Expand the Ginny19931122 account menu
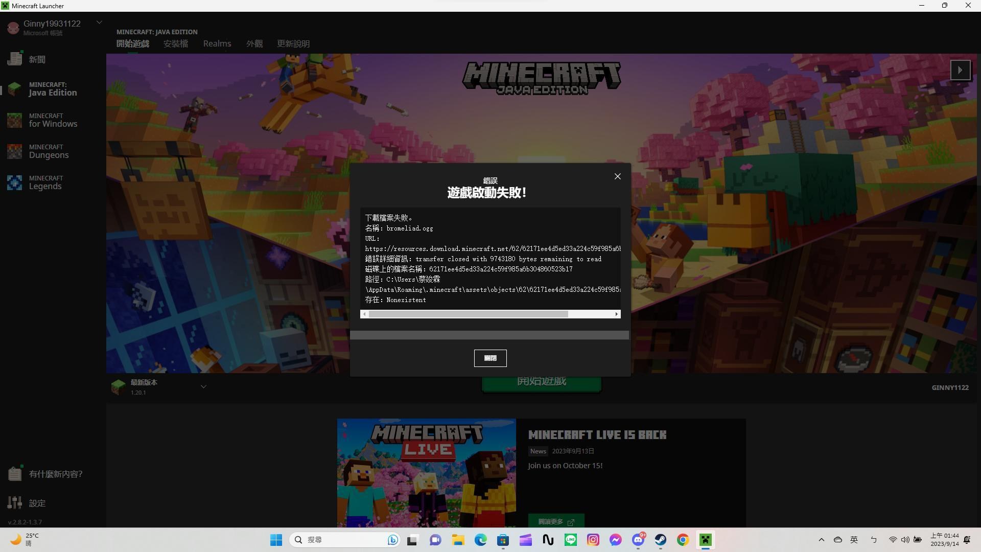The image size is (981, 552). [x=99, y=22]
